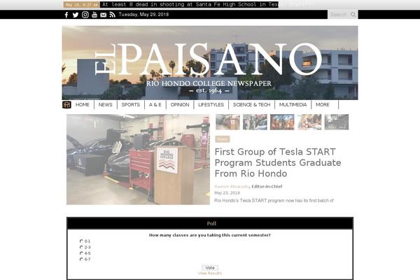The width and height of the screenshot is (420, 280).
Task: Click the article excerpt about Tesla START
Action: [274, 200]
